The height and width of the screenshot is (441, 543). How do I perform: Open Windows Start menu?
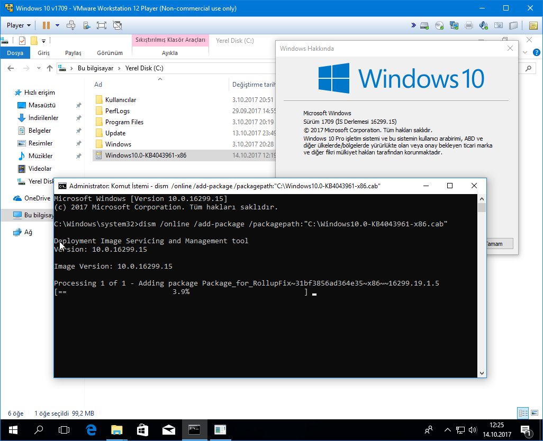click(x=13, y=430)
